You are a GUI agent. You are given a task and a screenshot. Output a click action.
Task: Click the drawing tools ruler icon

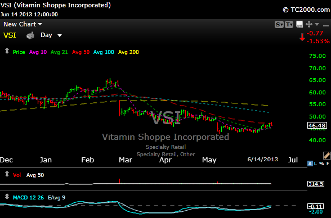point(326,156)
